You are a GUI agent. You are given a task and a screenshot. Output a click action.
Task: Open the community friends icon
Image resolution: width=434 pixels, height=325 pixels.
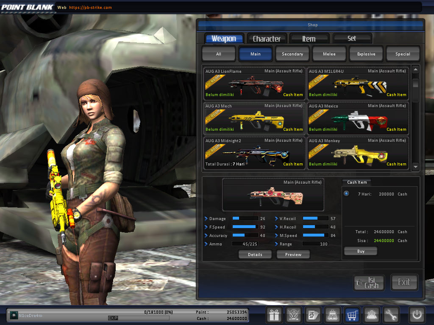point(371,315)
